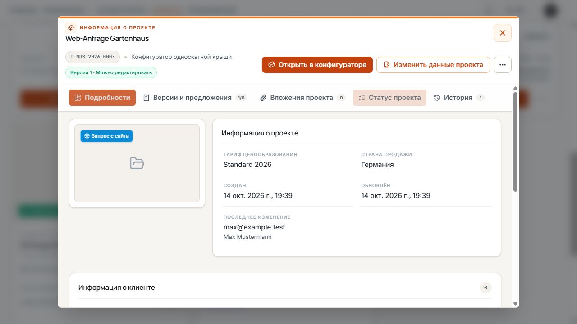Click Изменить данные проекта button

point(433,65)
